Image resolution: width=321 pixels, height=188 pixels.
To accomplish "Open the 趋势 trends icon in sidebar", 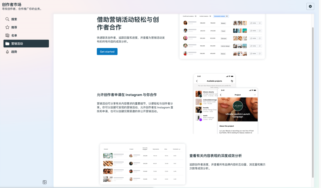I will (x=7, y=51).
